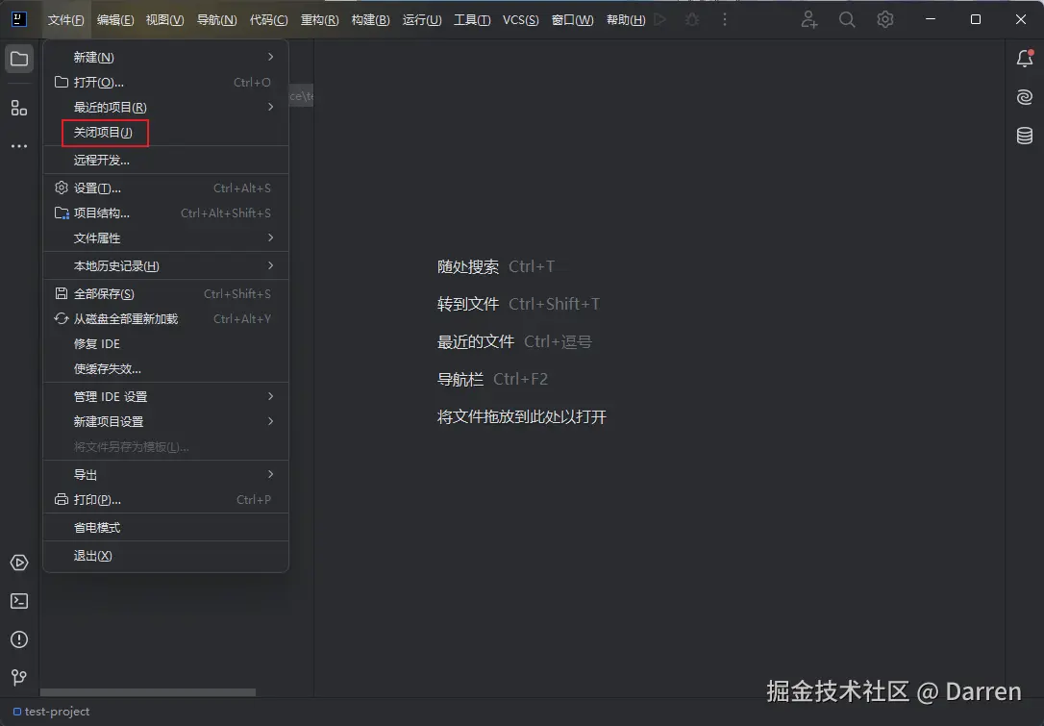The height and width of the screenshot is (726, 1044).
Task: Select 关闭项目(J) in the file menu
Action: [165, 132]
